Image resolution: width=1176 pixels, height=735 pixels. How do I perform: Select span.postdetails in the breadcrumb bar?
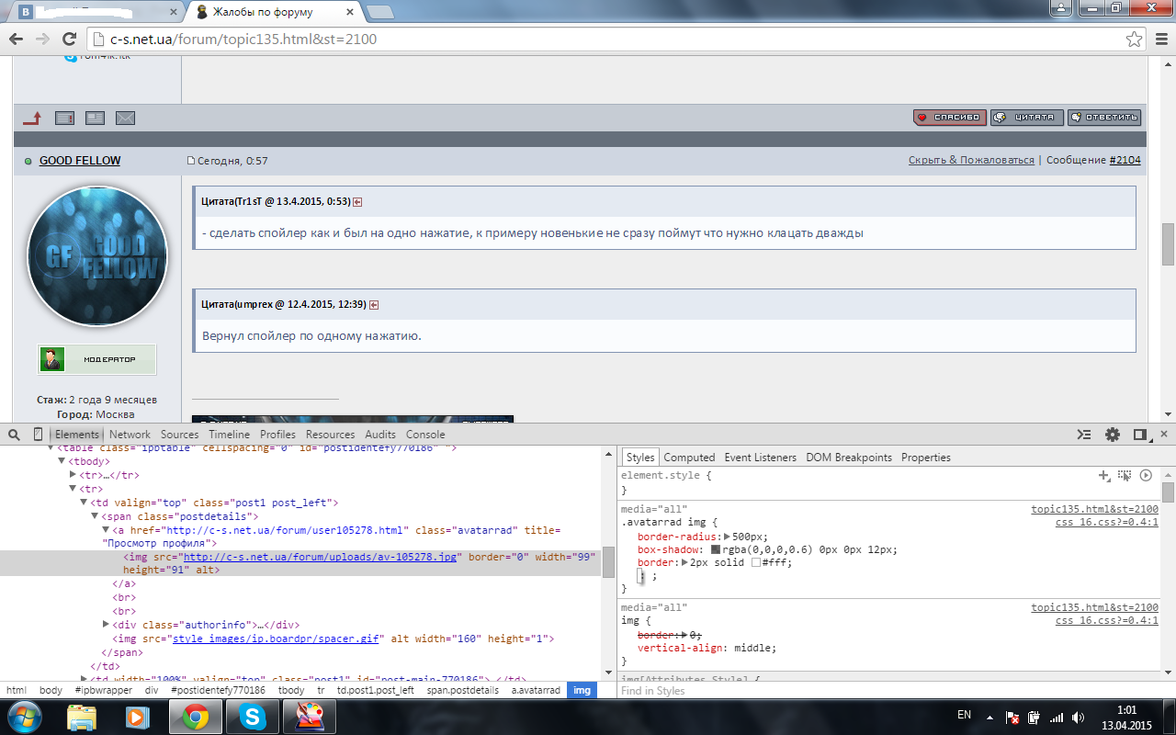point(463,690)
